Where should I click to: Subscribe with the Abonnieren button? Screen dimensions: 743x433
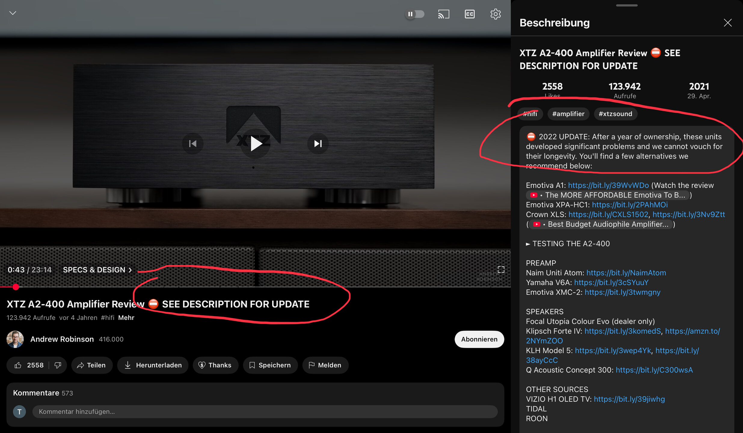[x=479, y=339]
